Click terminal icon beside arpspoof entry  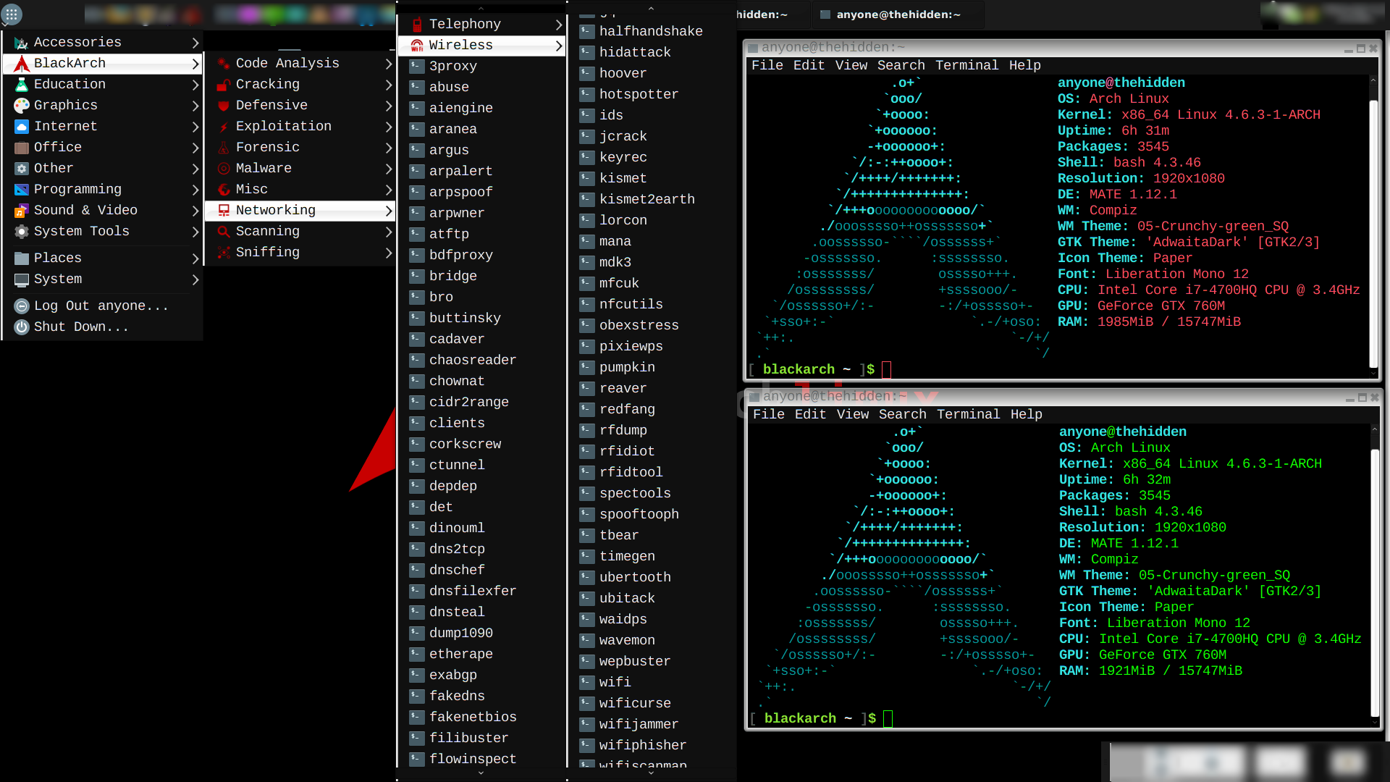click(416, 192)
